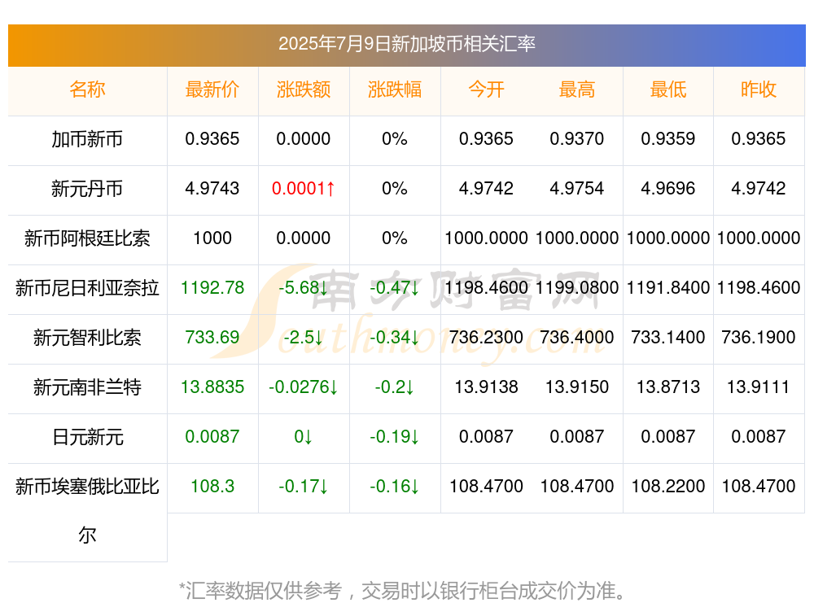The image size is (814, 616).
Task: Click the low value 108.2200
Action: [x=668, y=487]
